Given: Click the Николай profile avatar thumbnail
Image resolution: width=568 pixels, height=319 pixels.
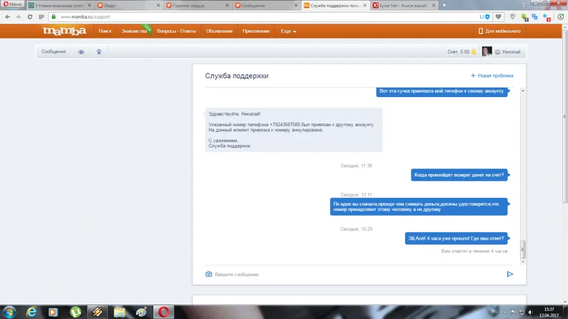Looking at the screenshot, I should point(487,51).
